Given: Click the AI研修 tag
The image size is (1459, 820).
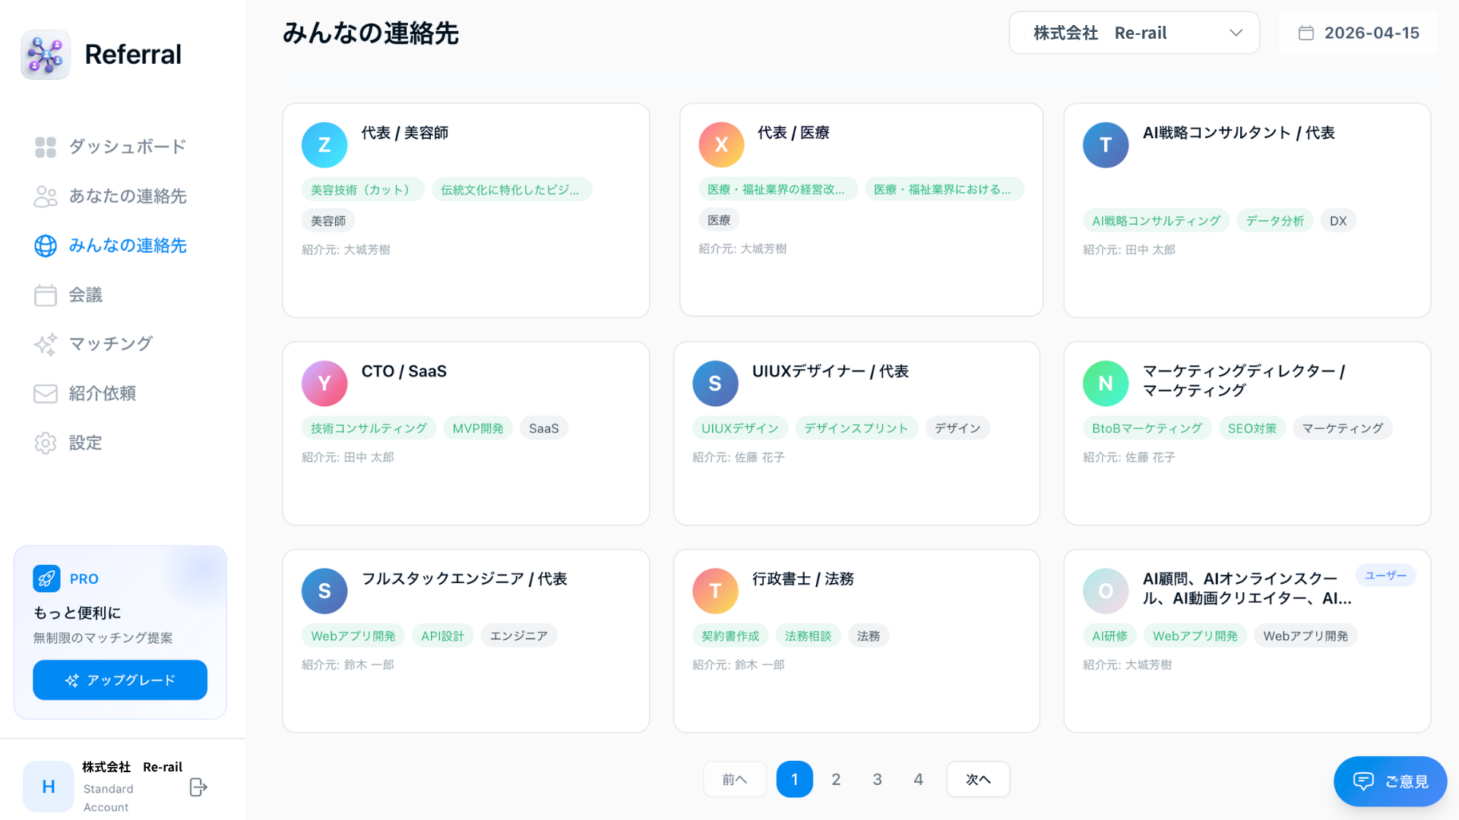Looking at the screenshot, I should point(1109,636).
